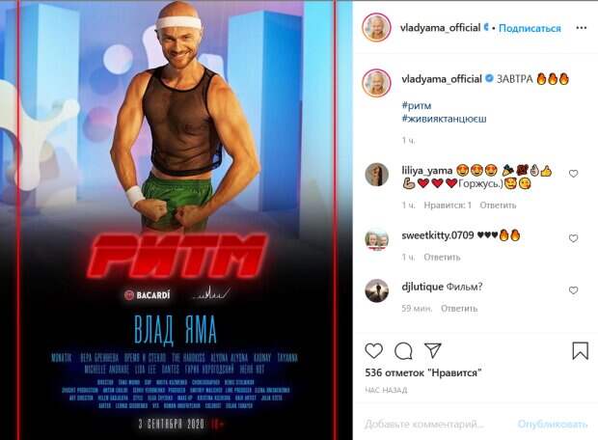Save post with bookmark icon
598x440 pixels.
[x=580, y=350]
